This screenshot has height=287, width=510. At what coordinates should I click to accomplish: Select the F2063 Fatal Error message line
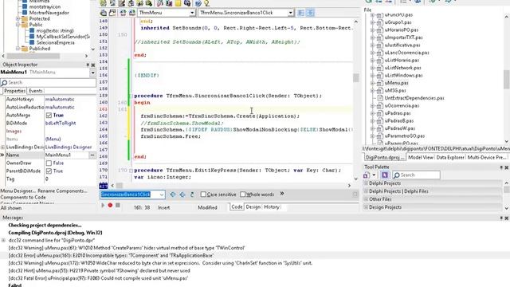click(98, 278)
